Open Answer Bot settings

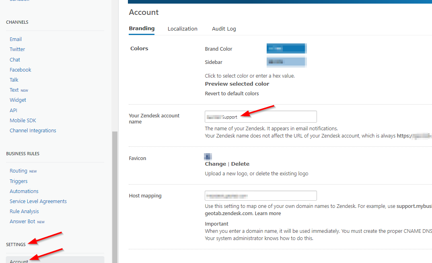tap(27, 222)
